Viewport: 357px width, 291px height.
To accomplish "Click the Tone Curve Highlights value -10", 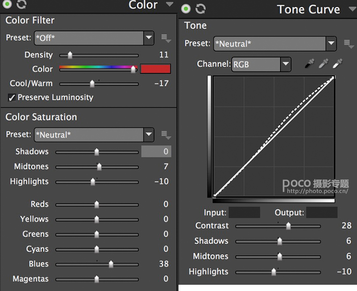I will click(x=344, y=271).
